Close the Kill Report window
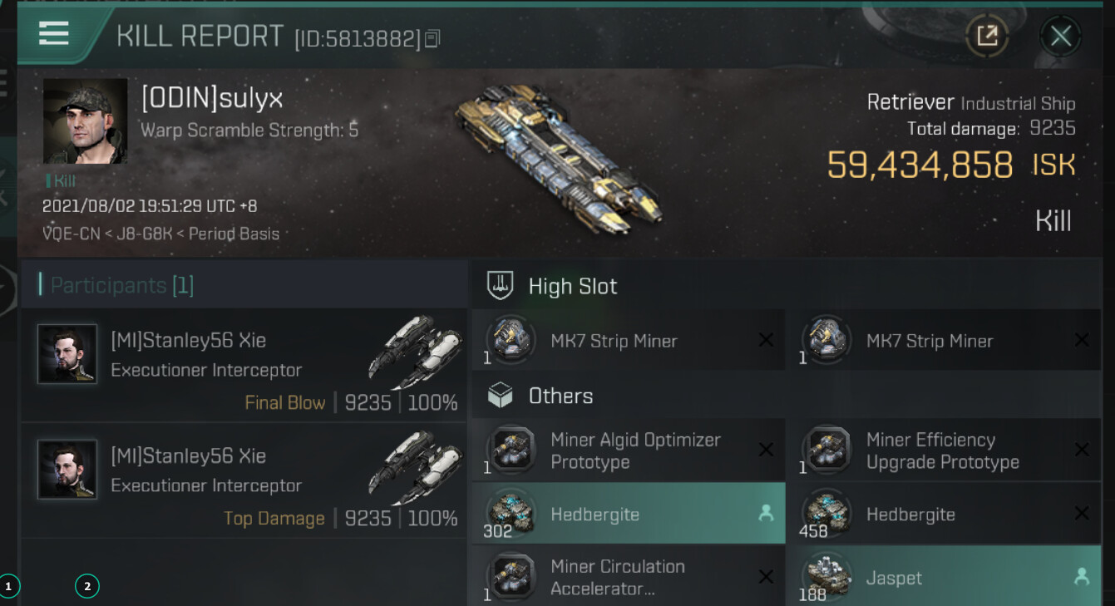 point(1060,36)
